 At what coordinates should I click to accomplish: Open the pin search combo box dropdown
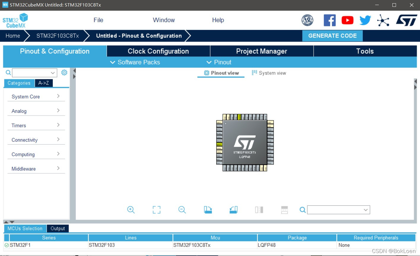(x=366, y=210)
